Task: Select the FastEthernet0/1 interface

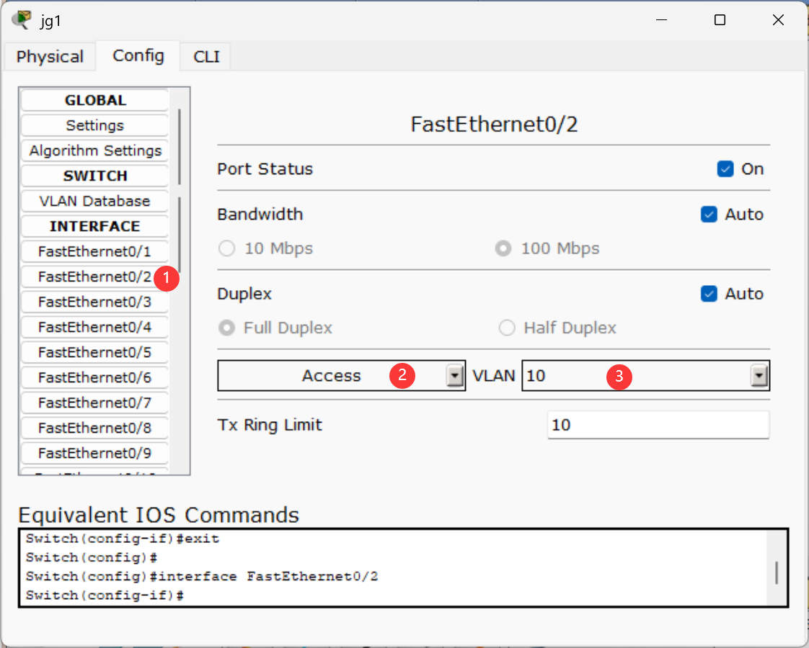Action: click(x=95, y=251)
